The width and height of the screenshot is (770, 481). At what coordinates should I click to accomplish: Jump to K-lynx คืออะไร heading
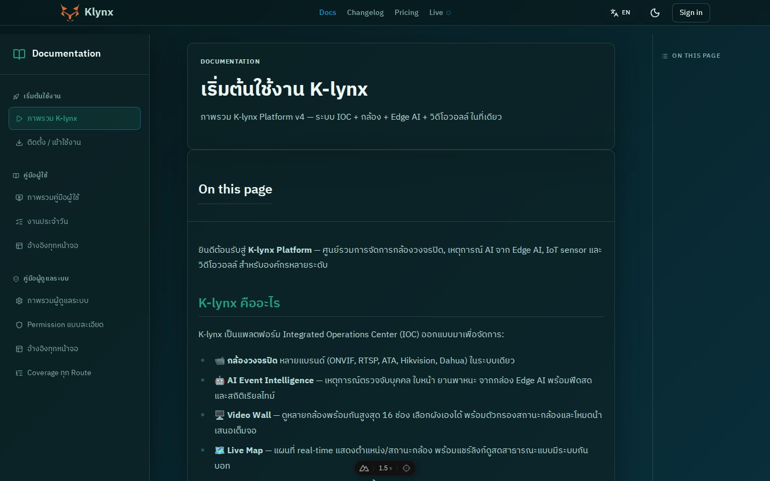click(x=239, y=302)
